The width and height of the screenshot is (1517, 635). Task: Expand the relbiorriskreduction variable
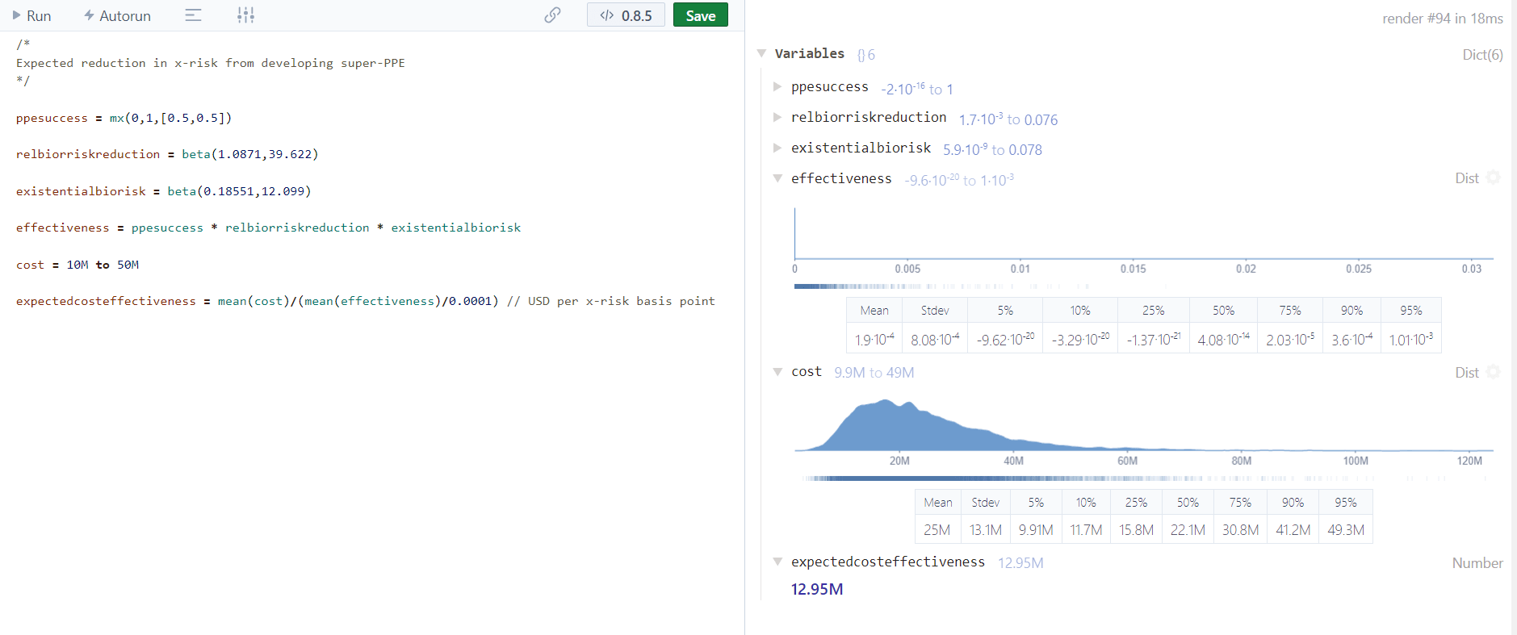777,118
